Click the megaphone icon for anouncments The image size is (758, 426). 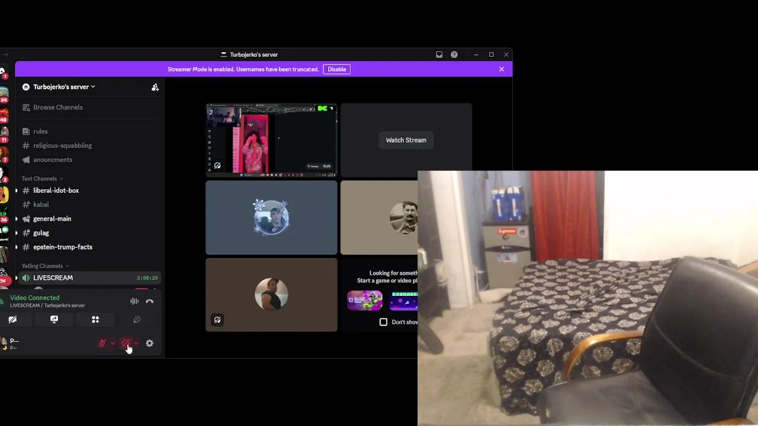(26, 160)
